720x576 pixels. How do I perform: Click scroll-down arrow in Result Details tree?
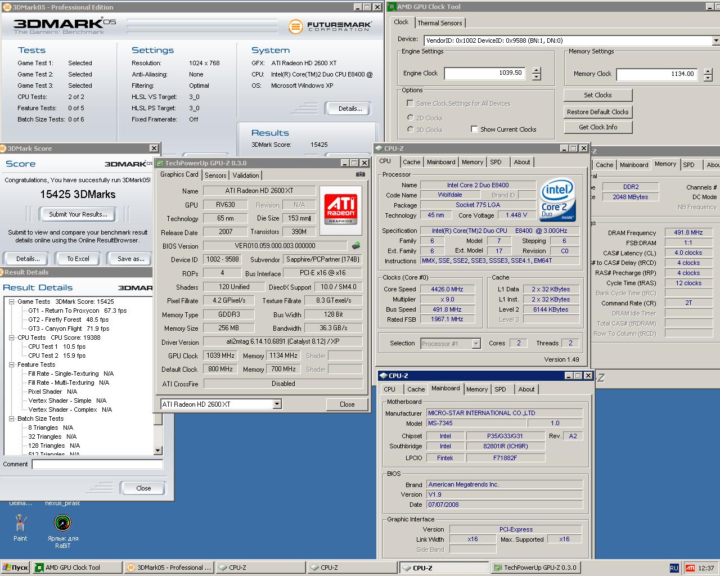(x=157, y=451)
